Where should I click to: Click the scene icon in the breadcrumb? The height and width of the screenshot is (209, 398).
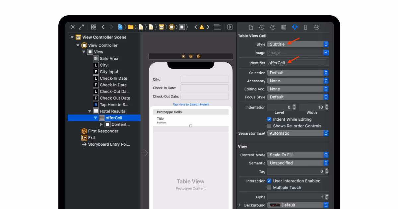[x=162, y=27]
